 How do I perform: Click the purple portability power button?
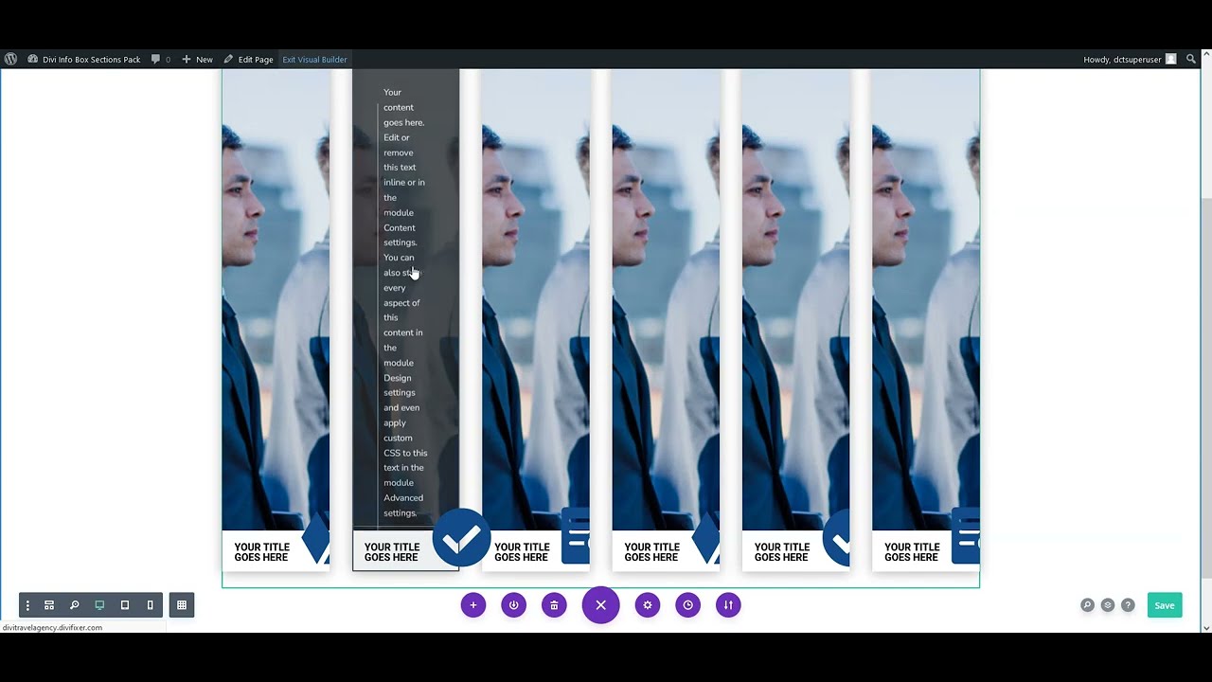514,605
